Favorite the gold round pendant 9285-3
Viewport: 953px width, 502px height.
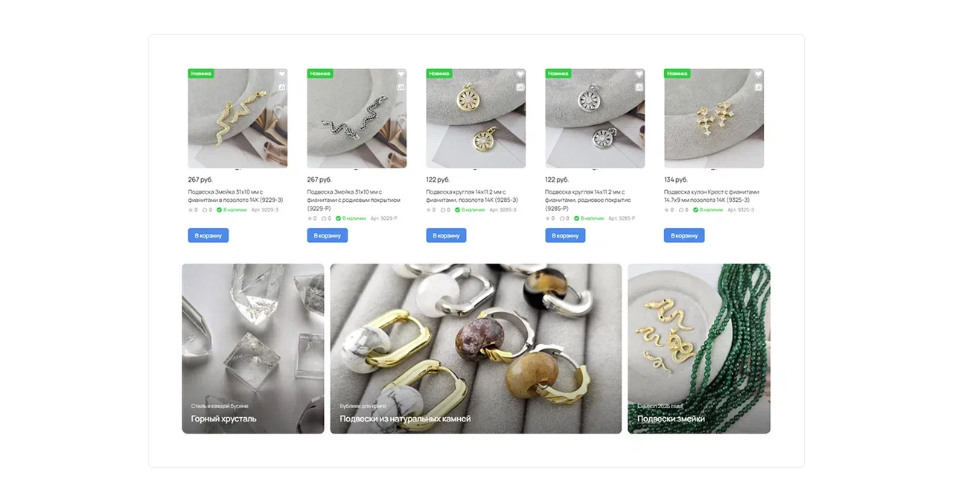pos(520,74)
